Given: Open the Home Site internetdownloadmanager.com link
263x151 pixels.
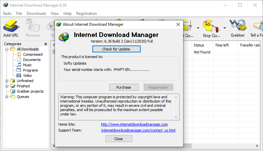Looking at the screenshot, I should coord(134,124).
